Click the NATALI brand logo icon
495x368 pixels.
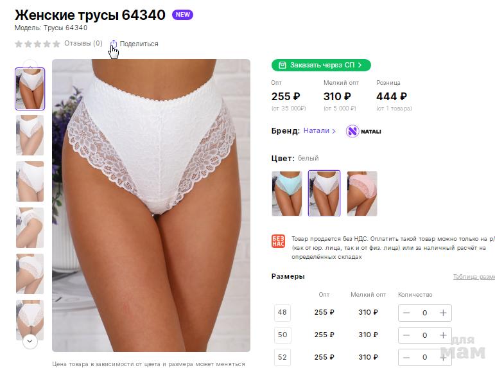(x=352, y=131)
